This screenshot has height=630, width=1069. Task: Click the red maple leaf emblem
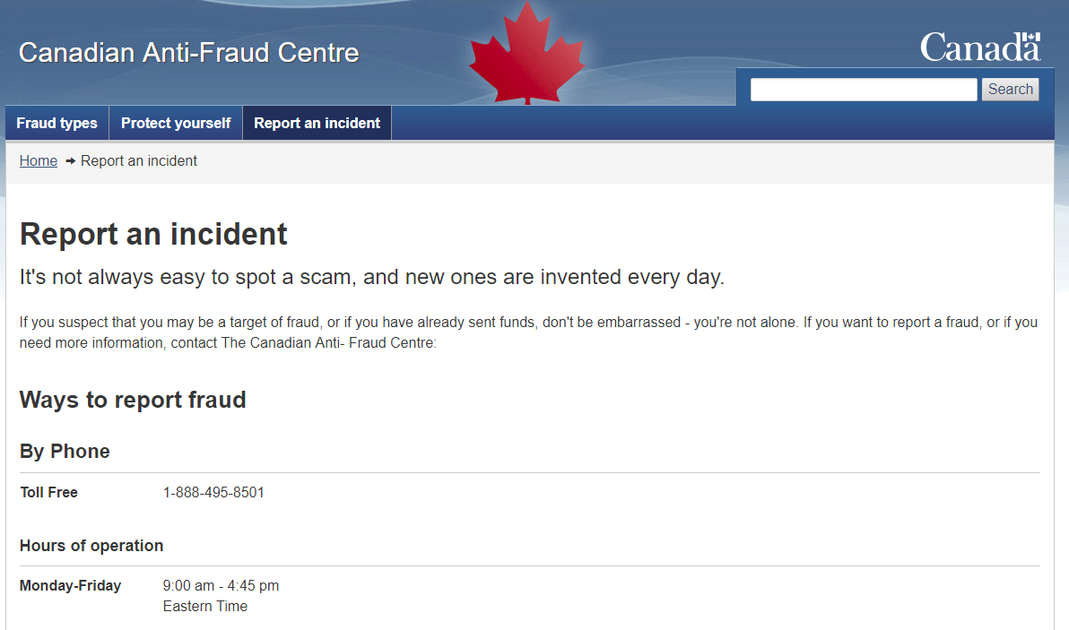pyautogui.click(x=526, y=55)
